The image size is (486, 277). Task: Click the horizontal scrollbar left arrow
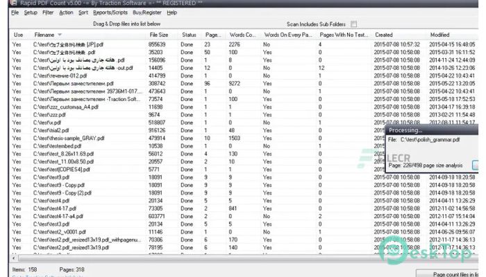pyautogui.click(x=14, y=258)
